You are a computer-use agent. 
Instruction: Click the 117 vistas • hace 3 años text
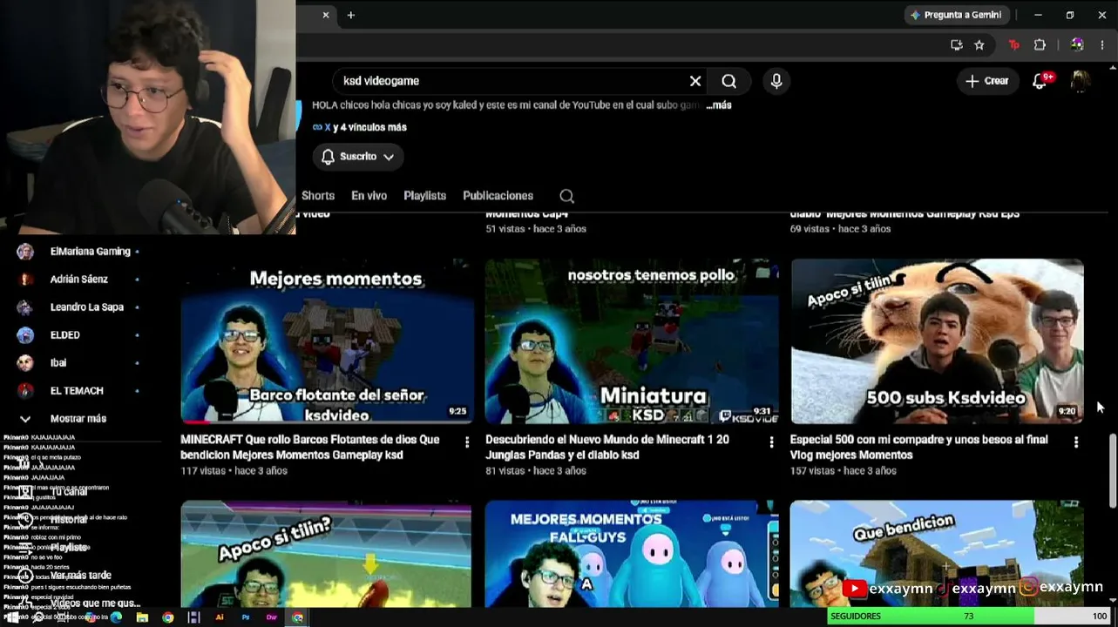[x=234, y=471]
